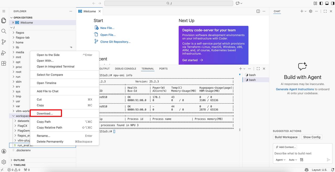
Task: Go back with the navigation arrow
Action: point(94,3)
